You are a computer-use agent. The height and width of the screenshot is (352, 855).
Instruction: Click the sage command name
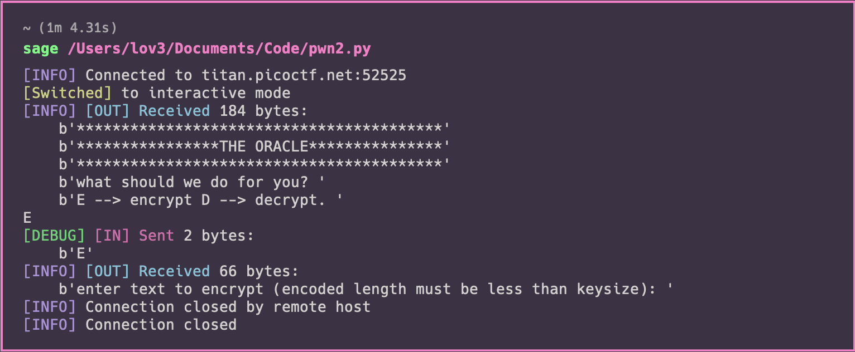click(x=41, y=49)
